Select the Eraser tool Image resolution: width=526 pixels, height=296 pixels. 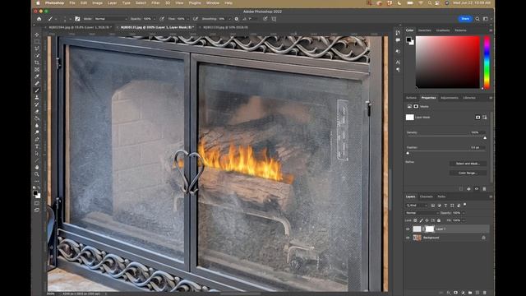pos(37,112)
